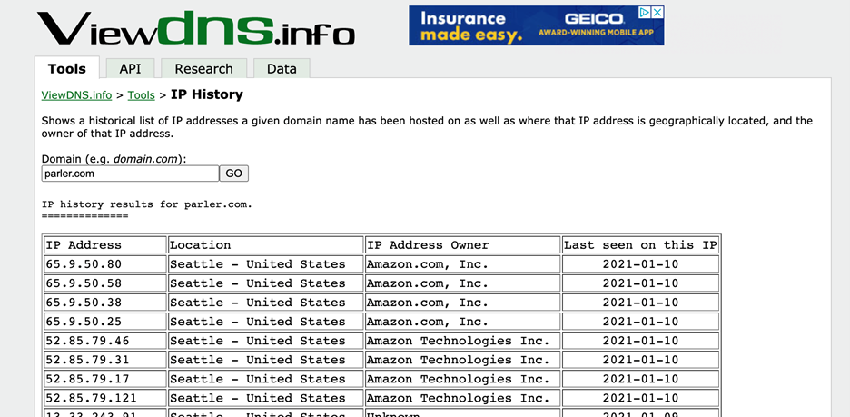Click the Location cell in the 52.85.79.31 row
850x417 pixels.
tap(265, 360)
